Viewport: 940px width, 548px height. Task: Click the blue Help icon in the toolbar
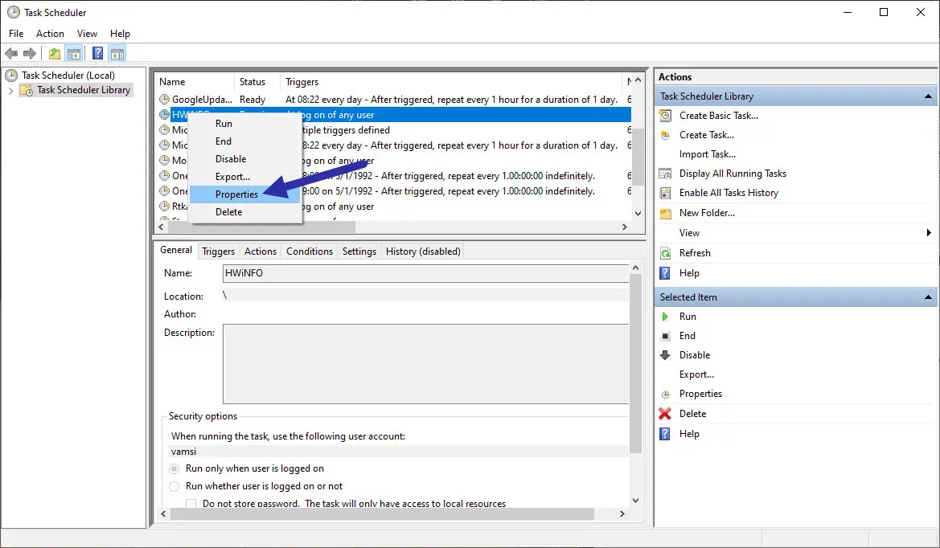pos(98,54)
